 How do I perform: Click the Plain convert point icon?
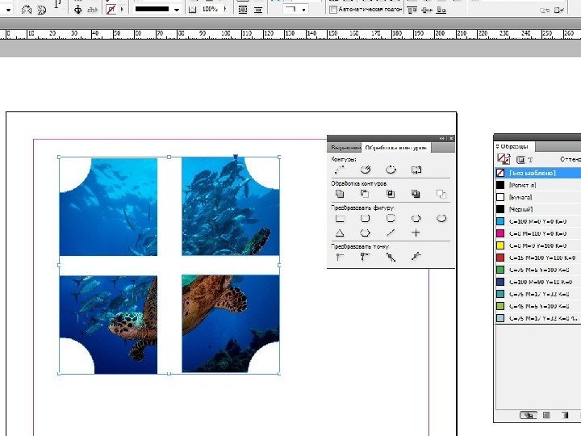(340, 257)
